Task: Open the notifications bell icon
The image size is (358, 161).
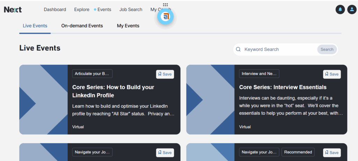Action: coord(340,10)
